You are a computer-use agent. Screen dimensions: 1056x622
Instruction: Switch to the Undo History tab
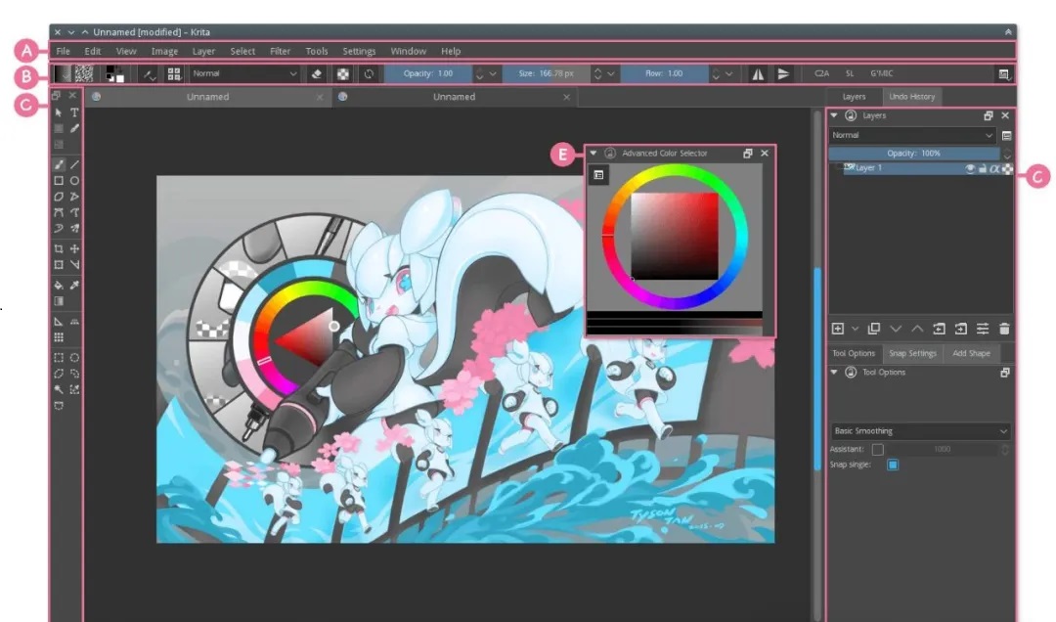point(911,97)
